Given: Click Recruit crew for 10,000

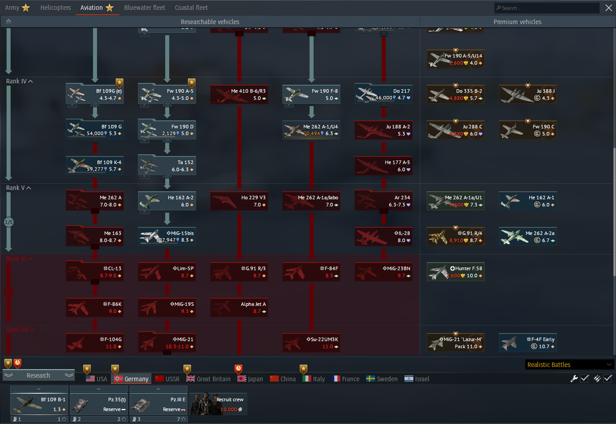Looking at the screenshot, I should pos(218,404).
